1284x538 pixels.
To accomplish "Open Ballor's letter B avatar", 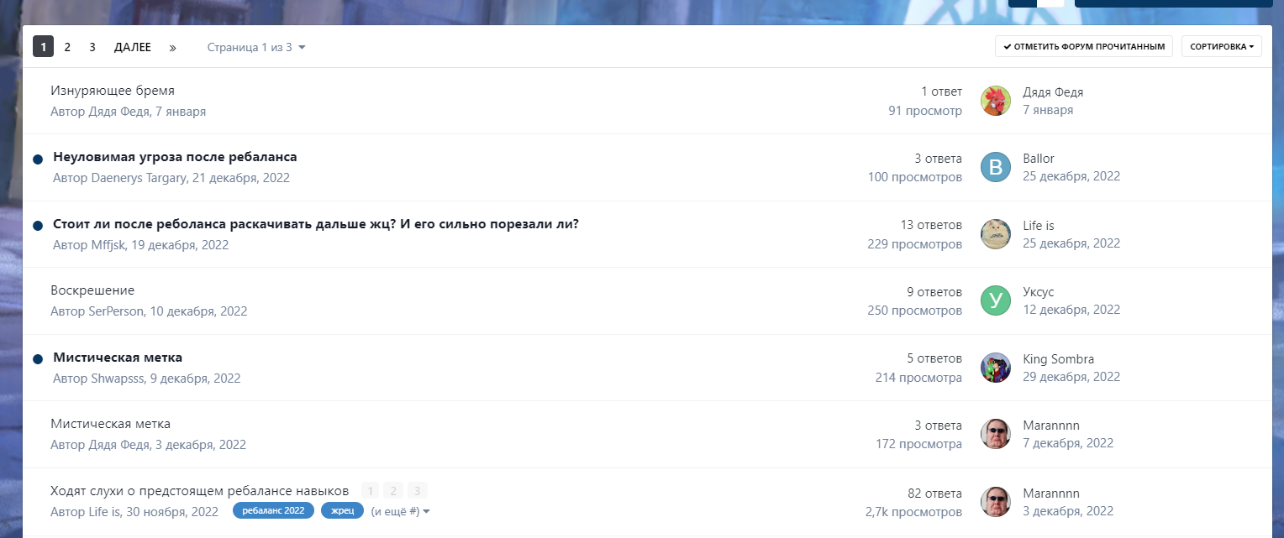I will pos(996,167).
